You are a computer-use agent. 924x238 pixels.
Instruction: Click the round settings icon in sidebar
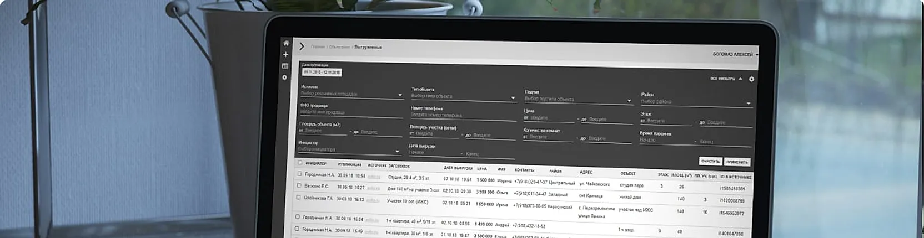[x=285, y=77]
